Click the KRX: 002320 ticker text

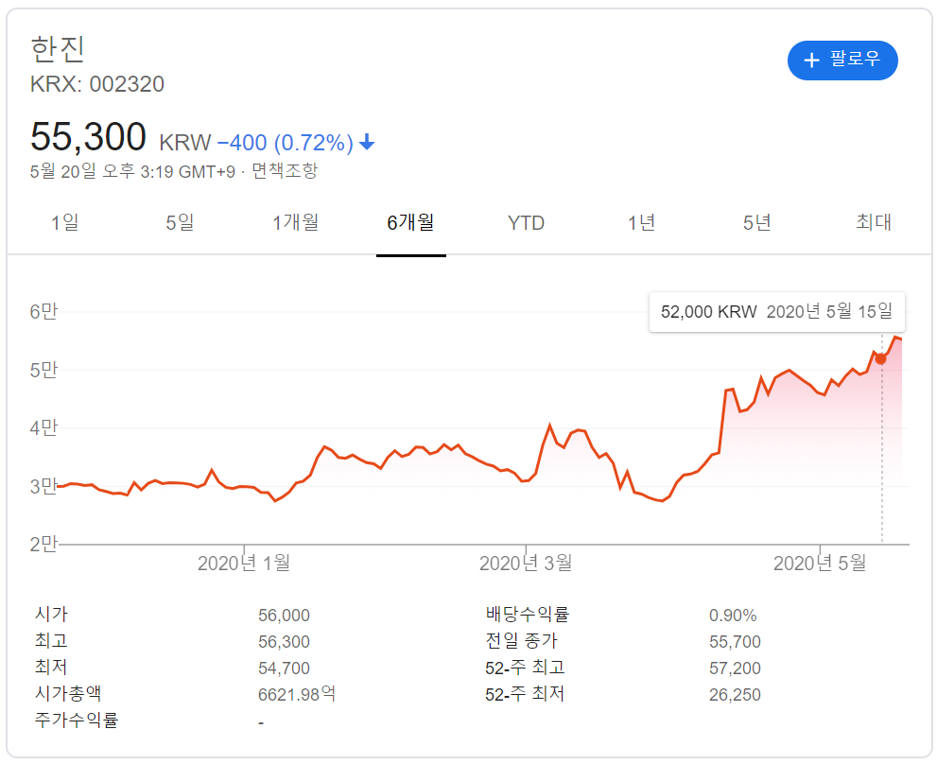point(96,84)
